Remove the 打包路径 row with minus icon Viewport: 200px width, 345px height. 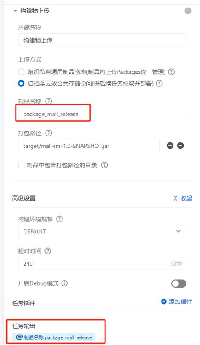181,146
